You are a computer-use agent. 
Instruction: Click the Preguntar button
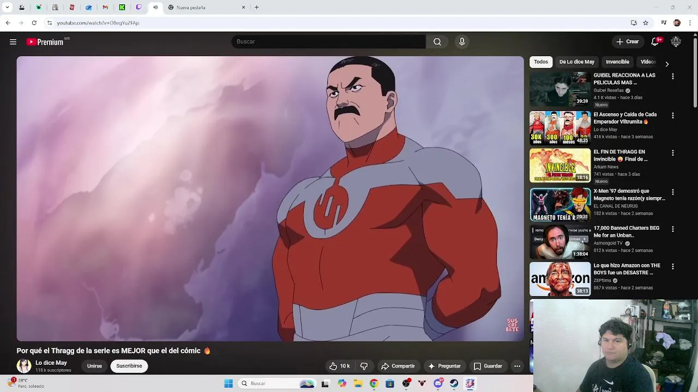(444, 366)
